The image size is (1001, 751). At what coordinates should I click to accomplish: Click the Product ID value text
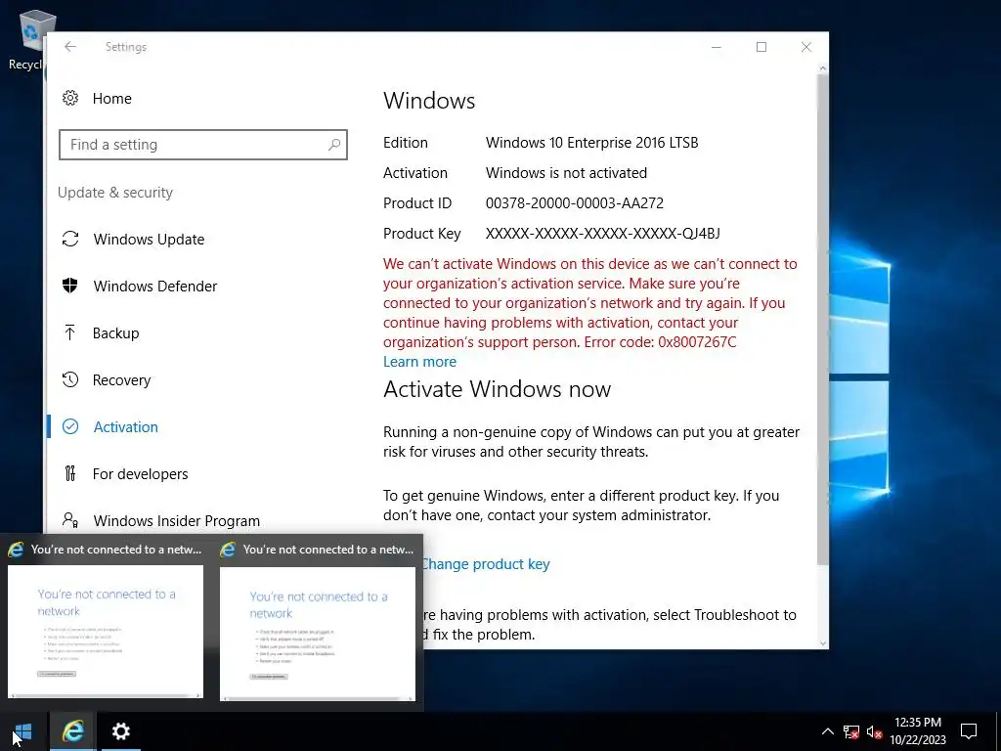point(575,203)
